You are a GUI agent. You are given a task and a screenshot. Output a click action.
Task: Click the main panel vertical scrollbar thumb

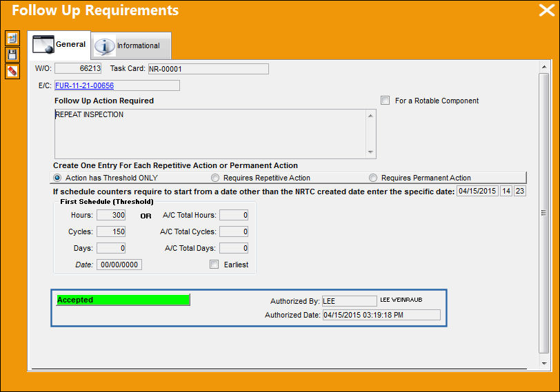[544, 213]
